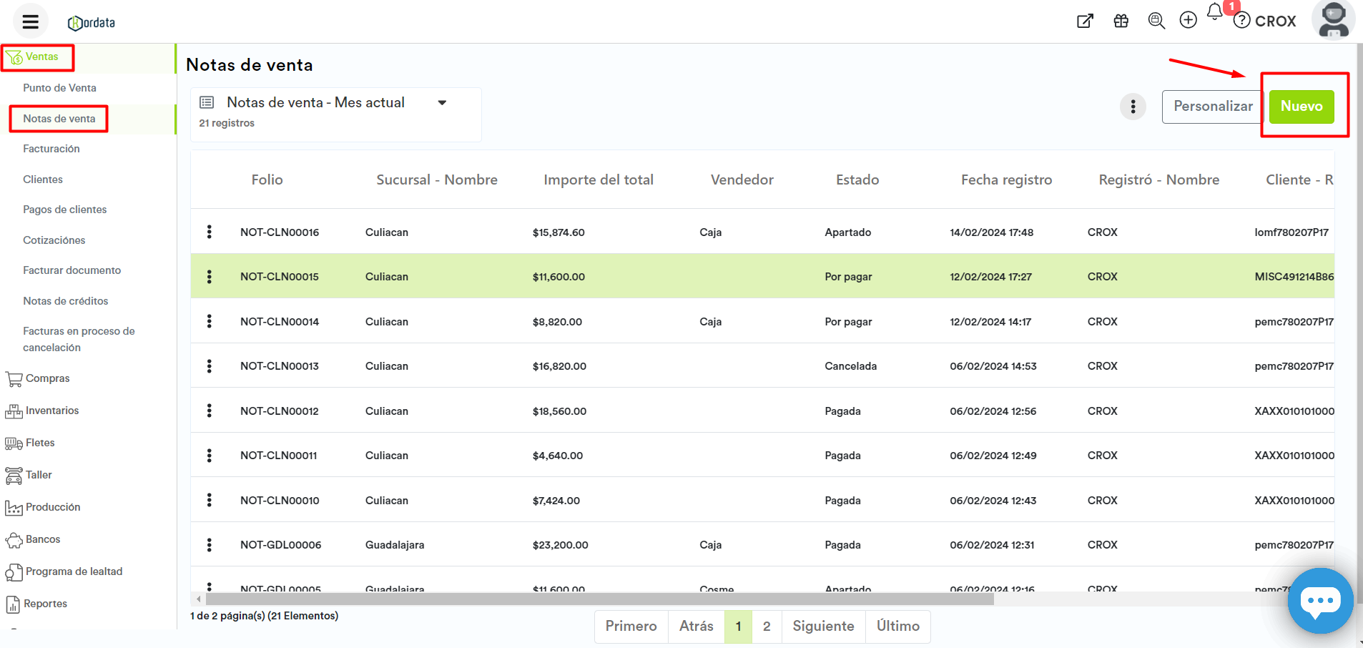Click the horizontal table scrollbar

pos(599,599)
